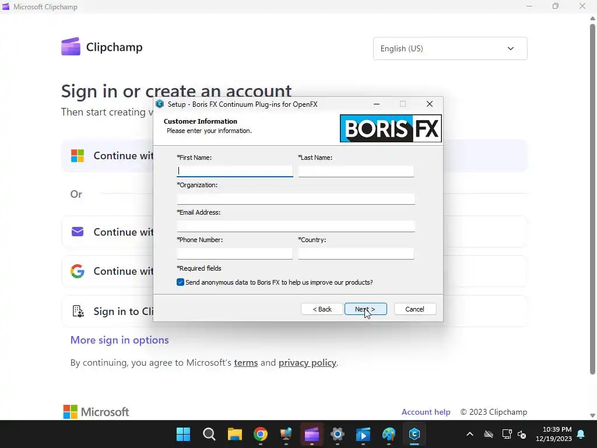Open the privacy policy link

[x=307, y=362]
